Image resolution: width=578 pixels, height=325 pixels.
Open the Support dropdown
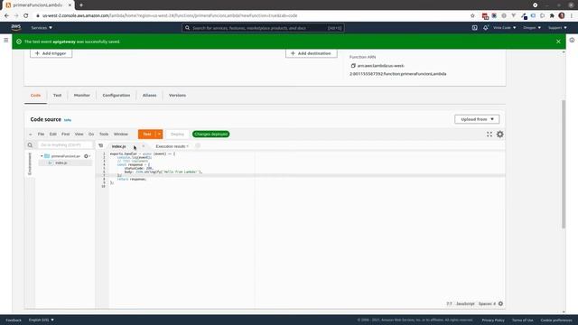557,28
